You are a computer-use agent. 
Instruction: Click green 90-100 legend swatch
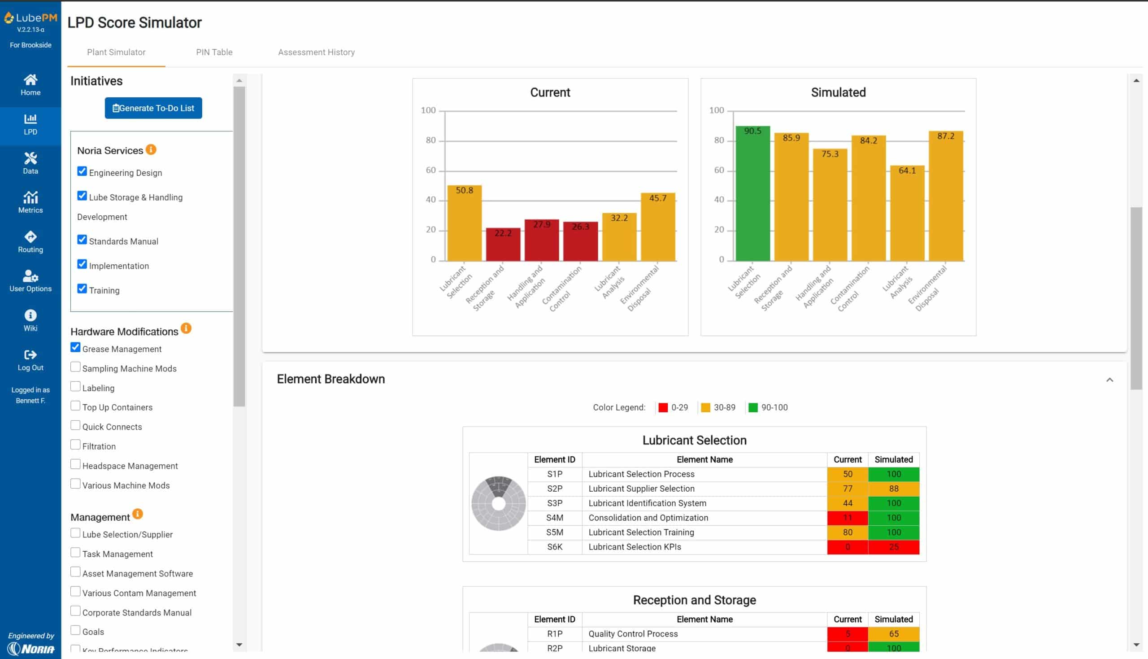tap(752, 407)
